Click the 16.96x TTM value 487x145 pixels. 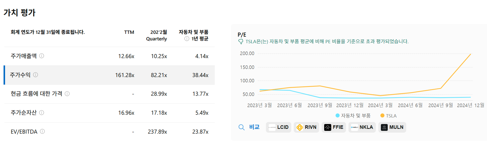tap(126, 113)
